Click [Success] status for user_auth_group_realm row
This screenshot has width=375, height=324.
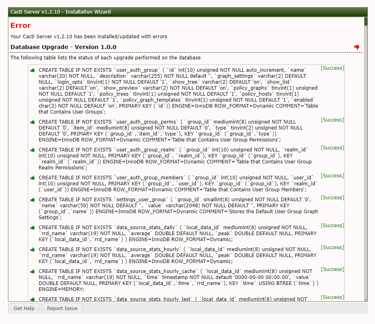pos(332,148)
